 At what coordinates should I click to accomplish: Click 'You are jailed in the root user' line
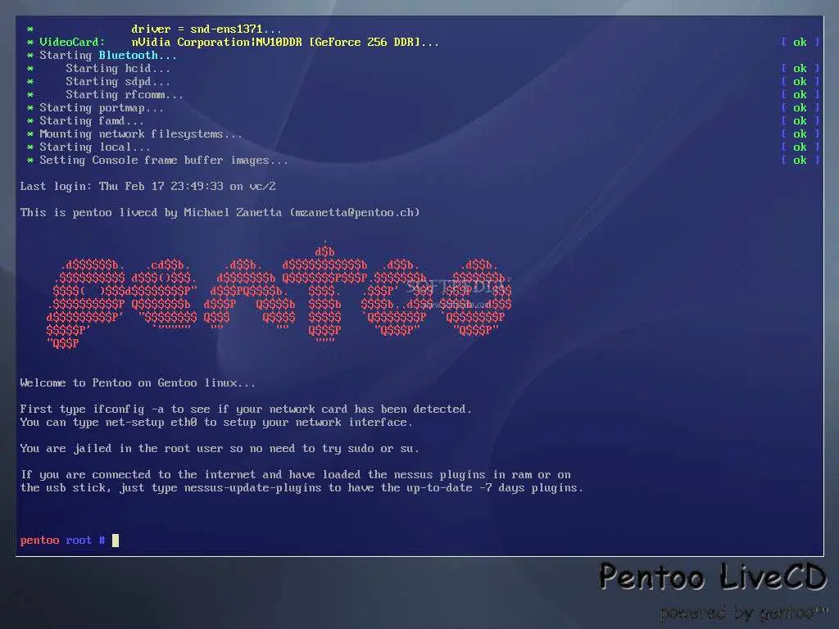pos(220,448)
